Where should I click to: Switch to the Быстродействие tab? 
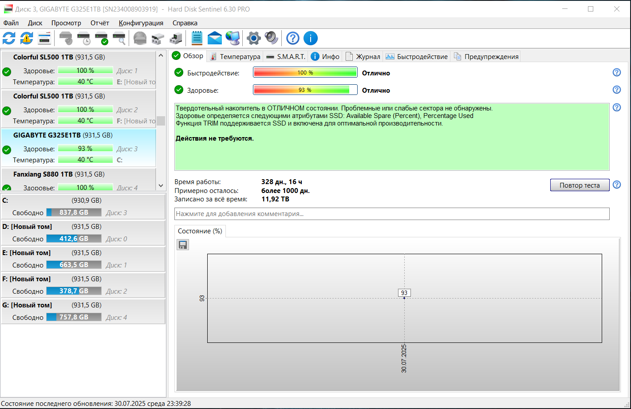(417, 56)
